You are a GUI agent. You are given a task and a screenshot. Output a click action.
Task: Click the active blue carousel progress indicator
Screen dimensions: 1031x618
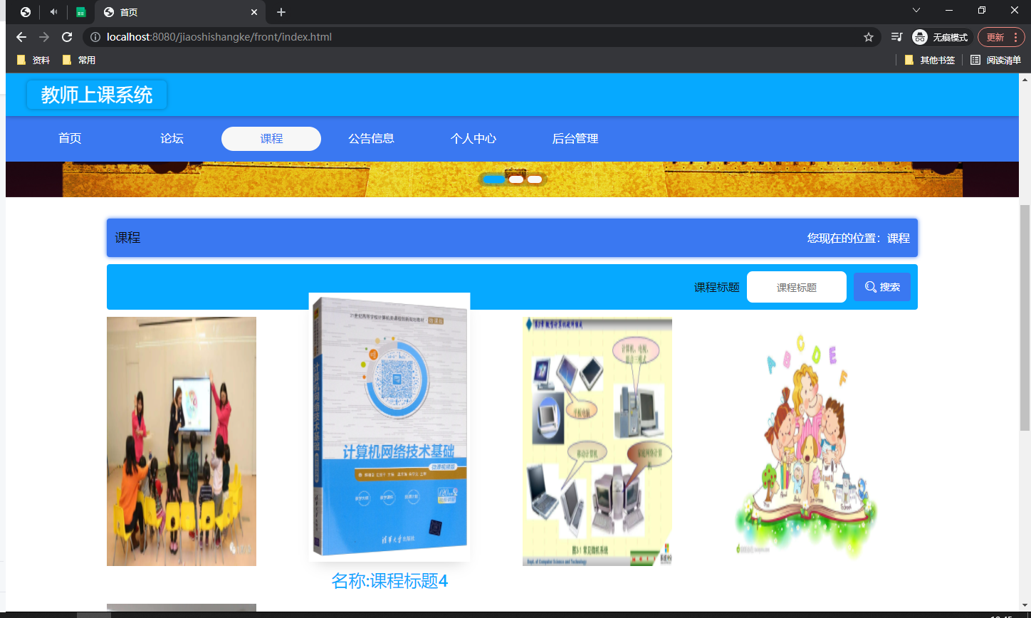495,179
